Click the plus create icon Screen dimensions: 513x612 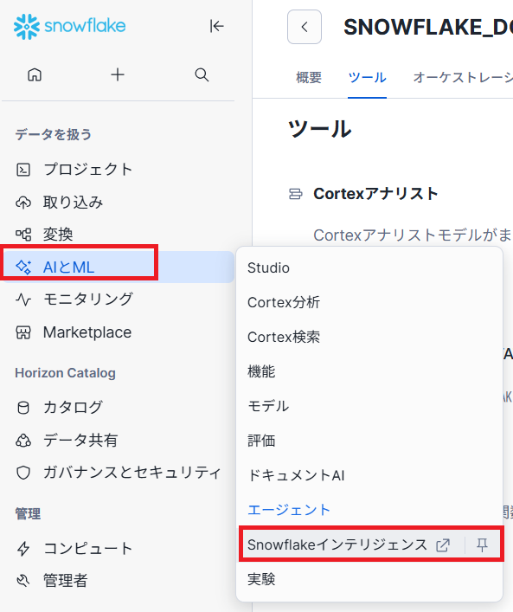click(118, 74)
